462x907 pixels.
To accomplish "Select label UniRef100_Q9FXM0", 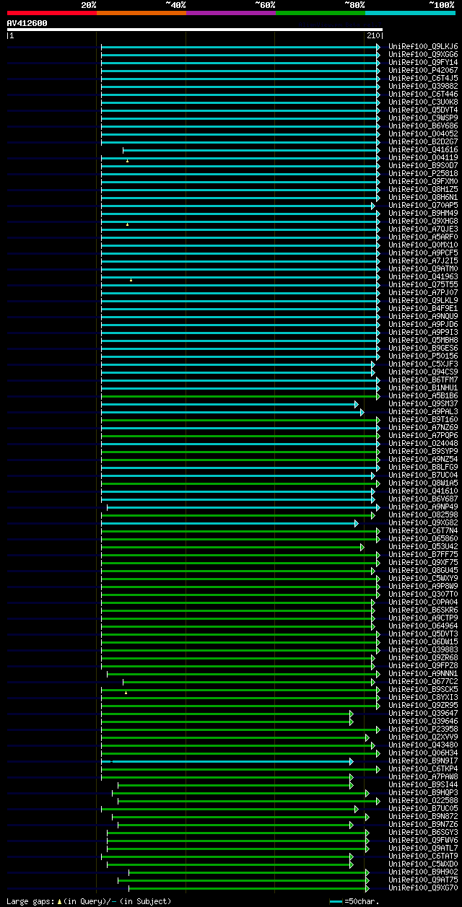I will point(423,181).
